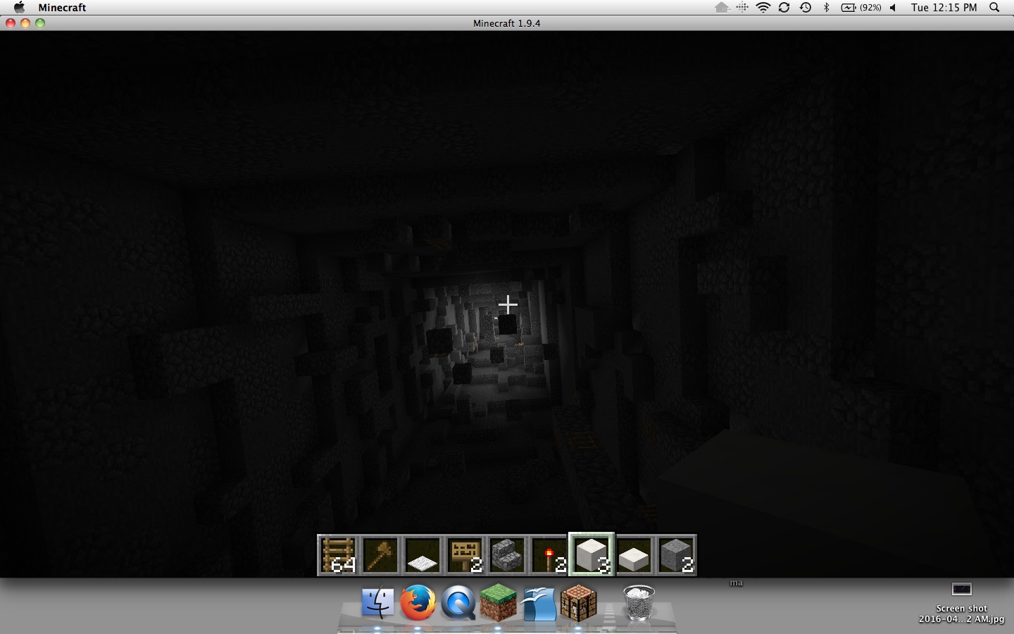1014x634 pixels.
Task: Select the wooden shovel hotbar slot
Action: [380, 555]
